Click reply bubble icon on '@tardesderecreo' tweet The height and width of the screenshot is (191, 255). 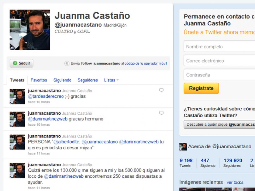tap(161, 90)
